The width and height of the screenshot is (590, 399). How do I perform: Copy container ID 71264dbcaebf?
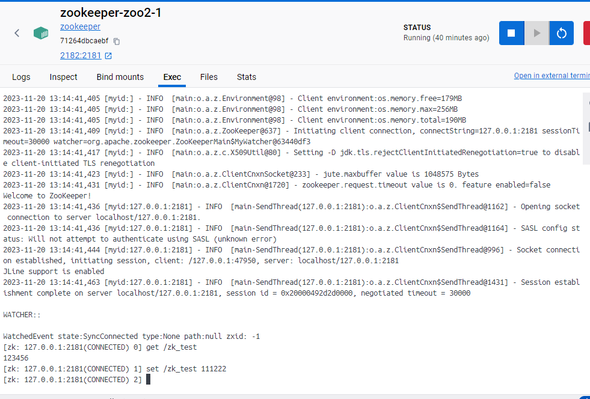point(117,41)
